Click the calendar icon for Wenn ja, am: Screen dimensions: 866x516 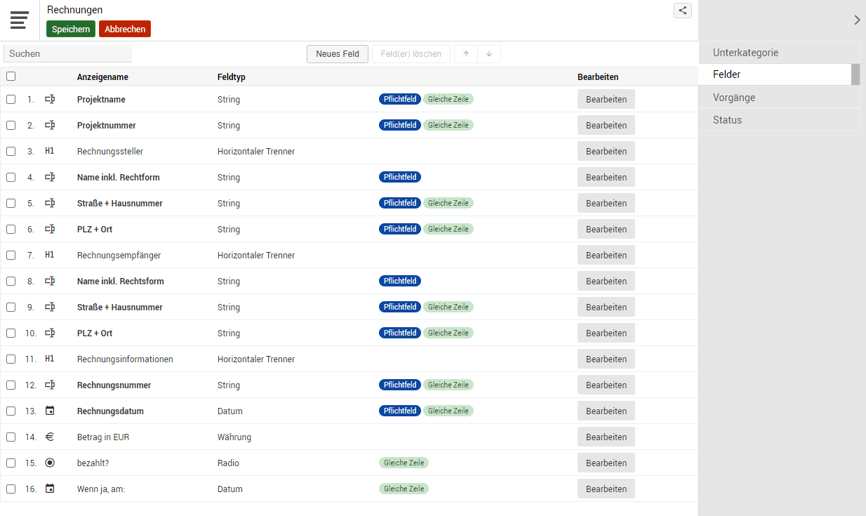click(x=50, y=489)
